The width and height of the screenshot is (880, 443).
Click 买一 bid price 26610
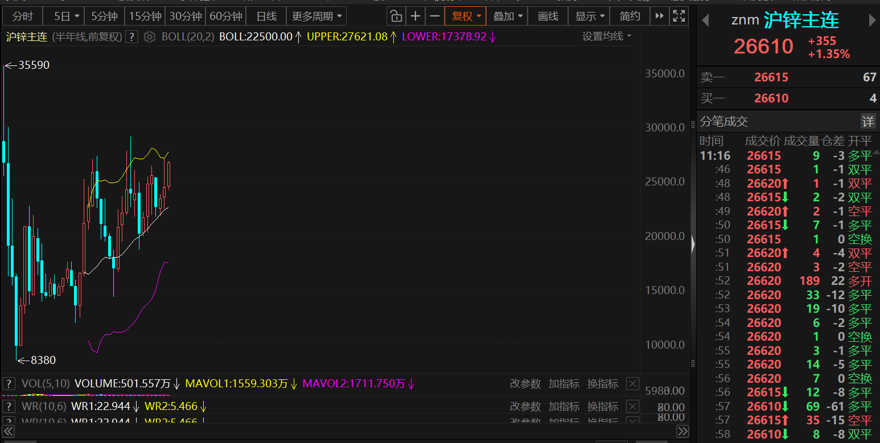click(x=771, y=98)
